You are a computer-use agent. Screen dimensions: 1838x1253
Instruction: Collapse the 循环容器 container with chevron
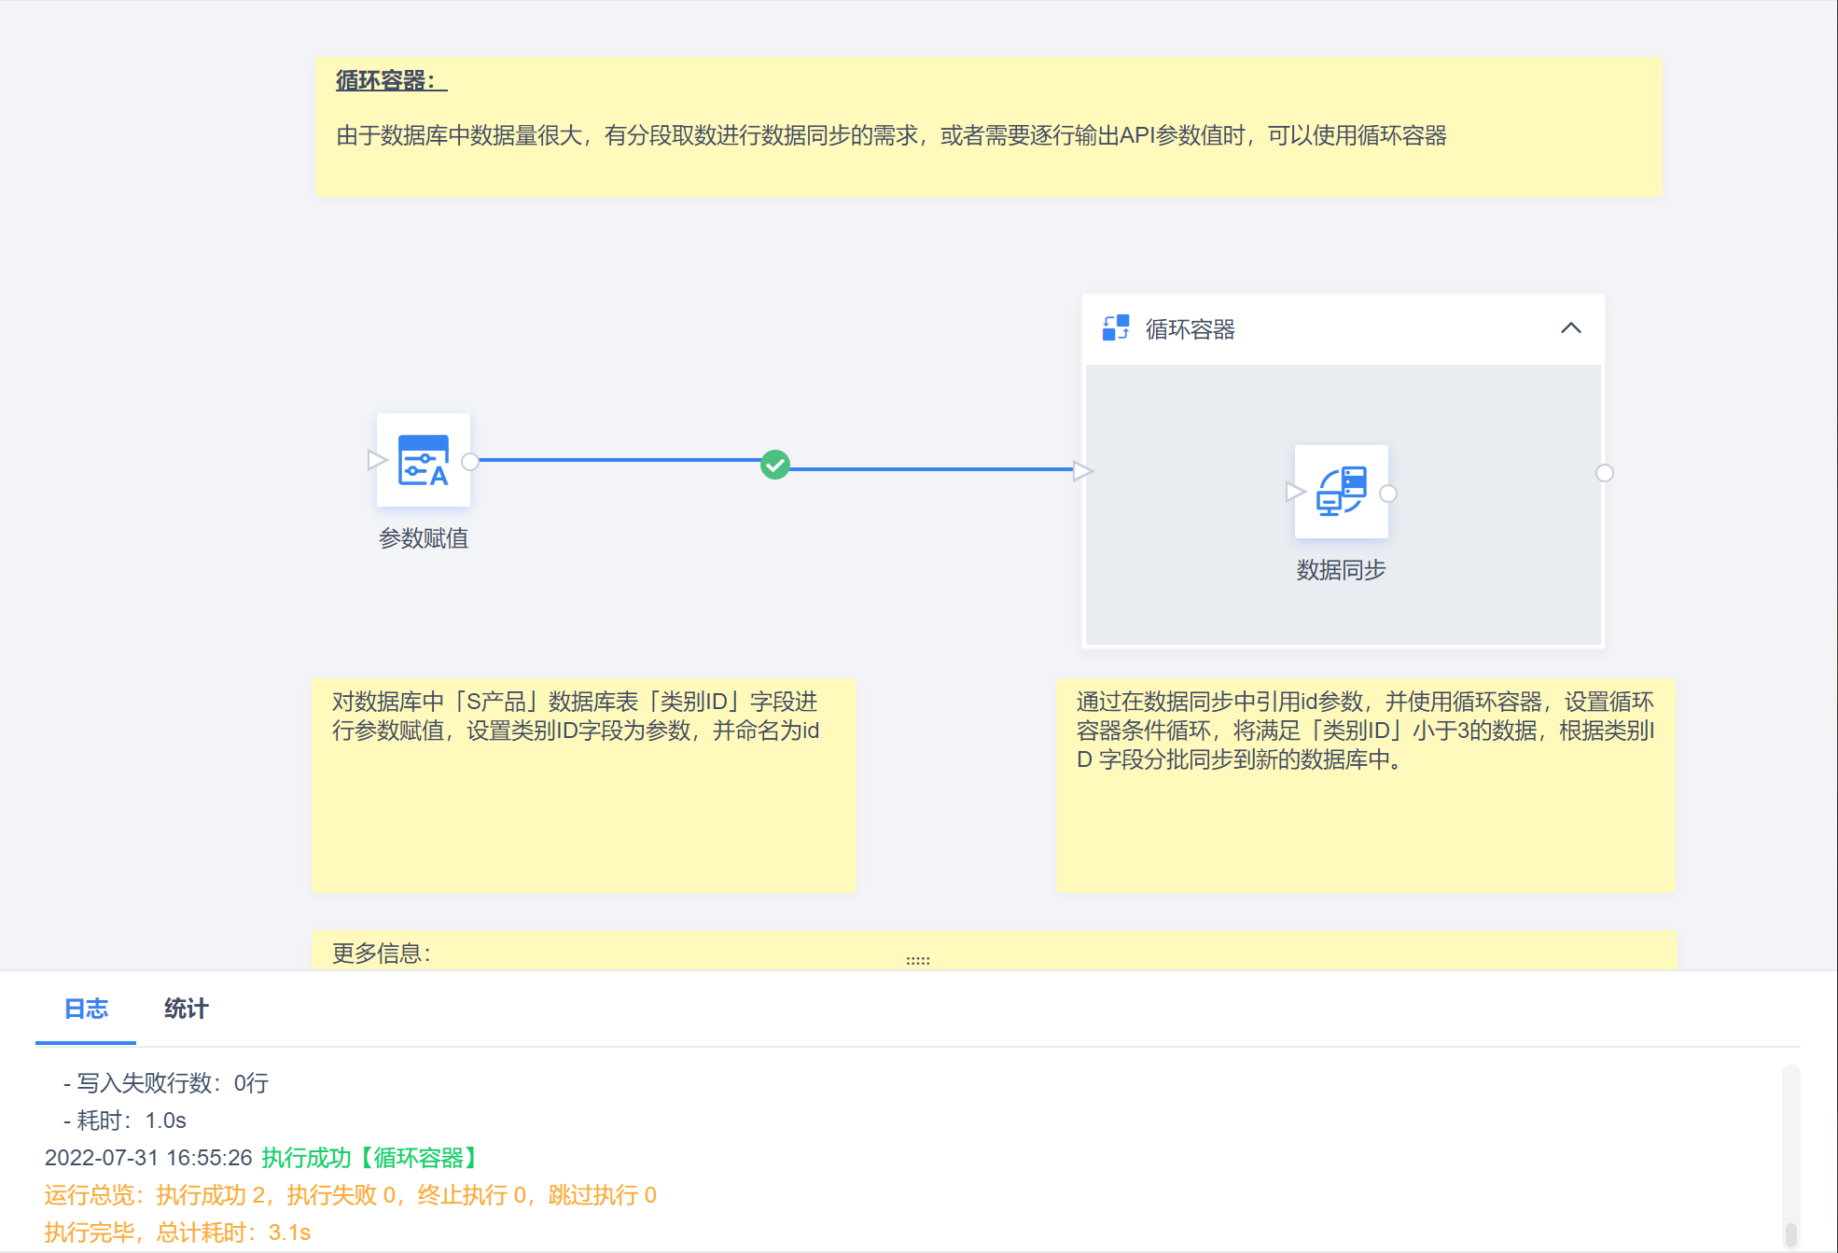click(x=1571, y=328)
